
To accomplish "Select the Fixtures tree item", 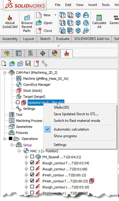I will pos(22,133).
